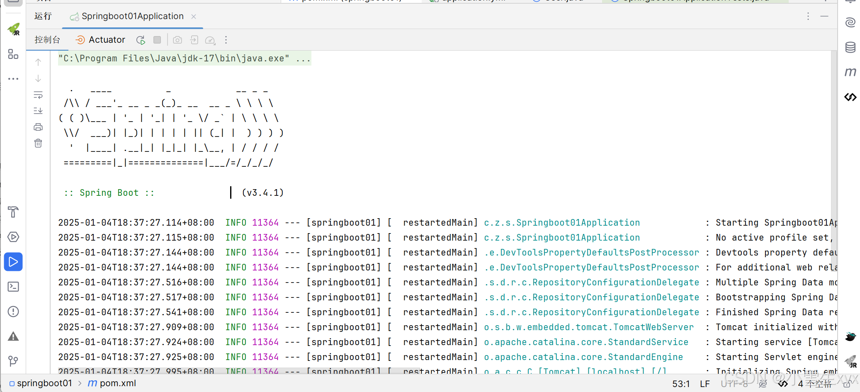Open the o.apache.catalina.core.StandardEngine logger link
The image size is (860, 392).
583,357
